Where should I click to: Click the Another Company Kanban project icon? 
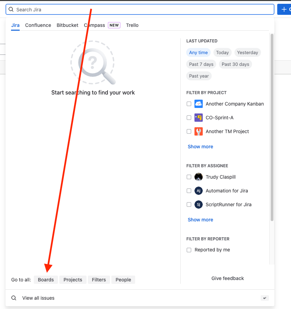point(198,104)
